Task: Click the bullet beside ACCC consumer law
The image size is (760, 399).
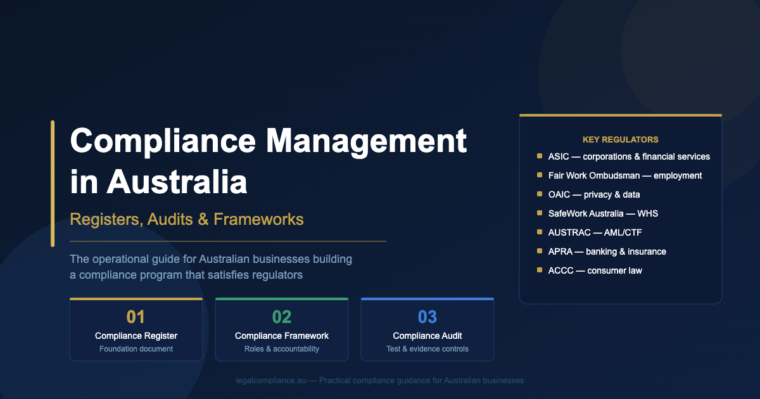Action: pyautogui.click(x=539, y=270)
